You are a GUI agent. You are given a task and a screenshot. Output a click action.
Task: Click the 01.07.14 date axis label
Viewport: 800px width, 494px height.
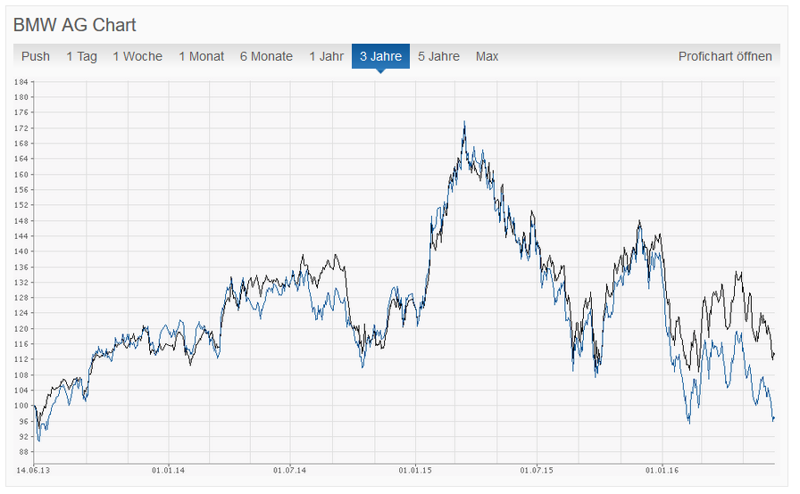290,470
